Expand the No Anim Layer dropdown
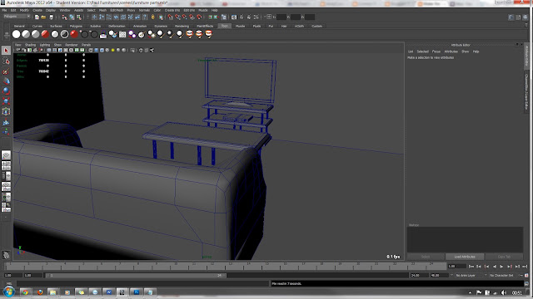Image resolution: width=533 pixels, height=299 pixels. tap(467, 275)
